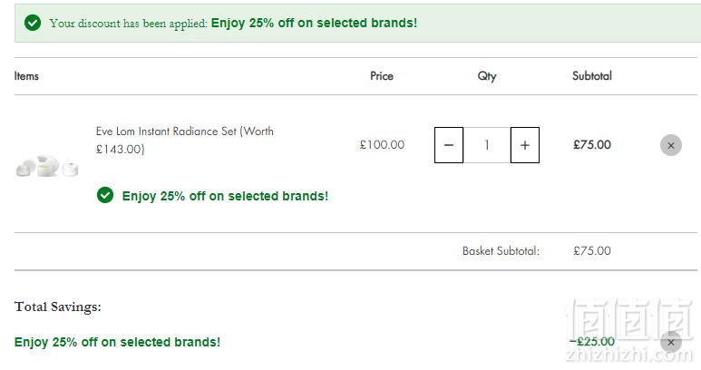The height and width of the screenshot is (370, 701).
Task: Decrease quantity with the minus button
Action: pos(448,145)
